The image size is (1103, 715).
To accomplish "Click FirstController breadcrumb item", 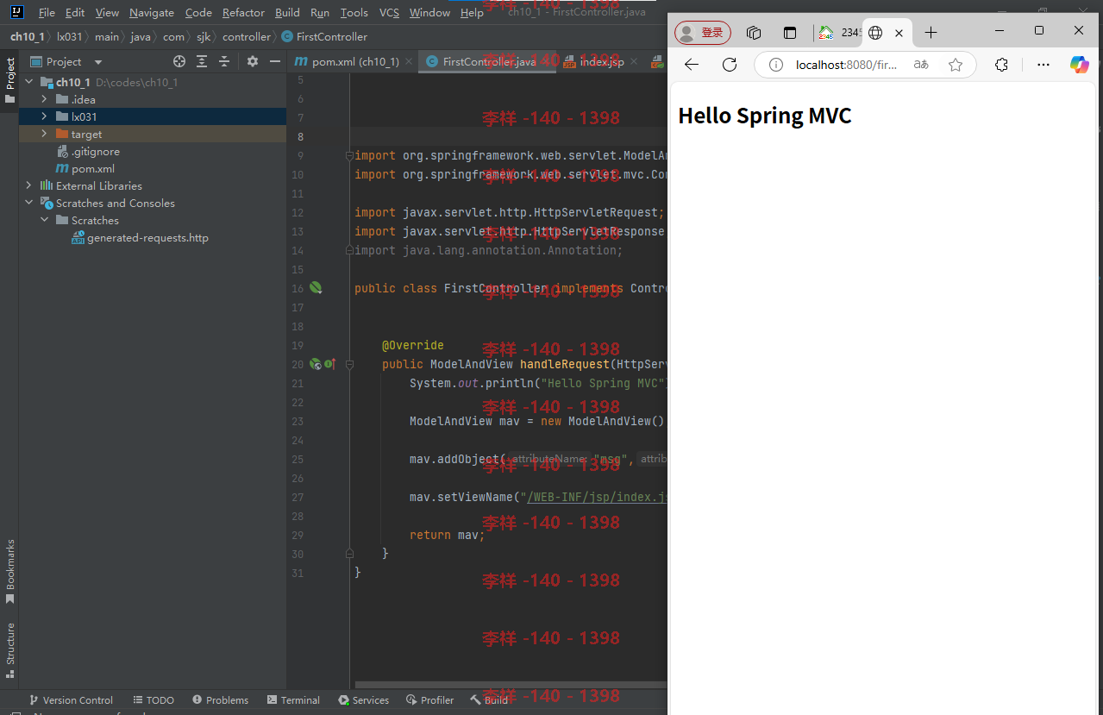I will click(x=324, y=36).
